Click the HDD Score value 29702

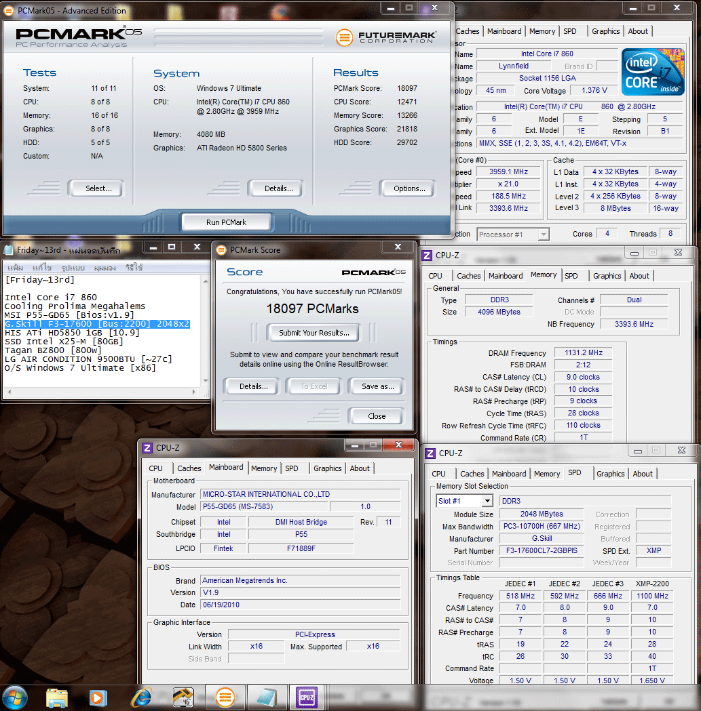(406, 142)
